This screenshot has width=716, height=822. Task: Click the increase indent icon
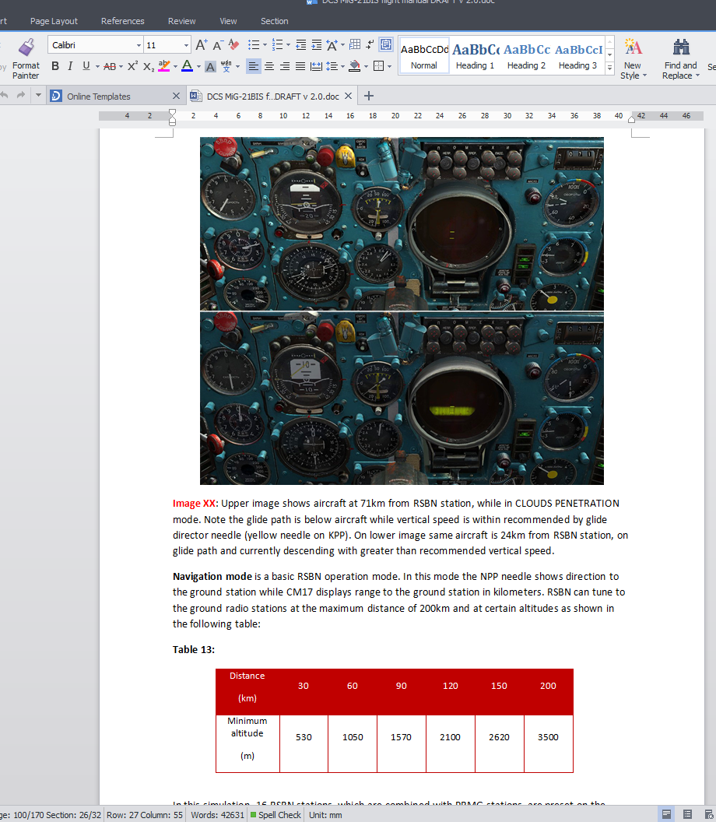tap(317, 45)
